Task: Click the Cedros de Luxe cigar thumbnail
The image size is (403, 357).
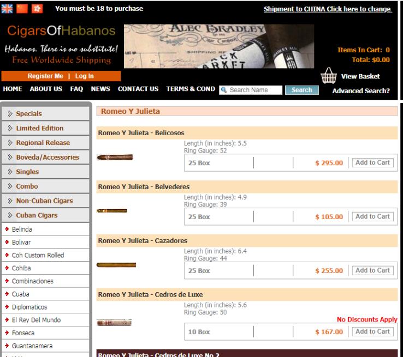Action: (114, 322)
